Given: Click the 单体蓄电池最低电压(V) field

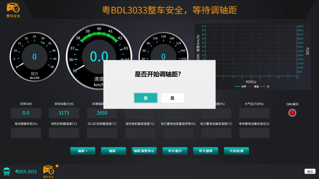Looking at the screenshot, I should (254, 133).
